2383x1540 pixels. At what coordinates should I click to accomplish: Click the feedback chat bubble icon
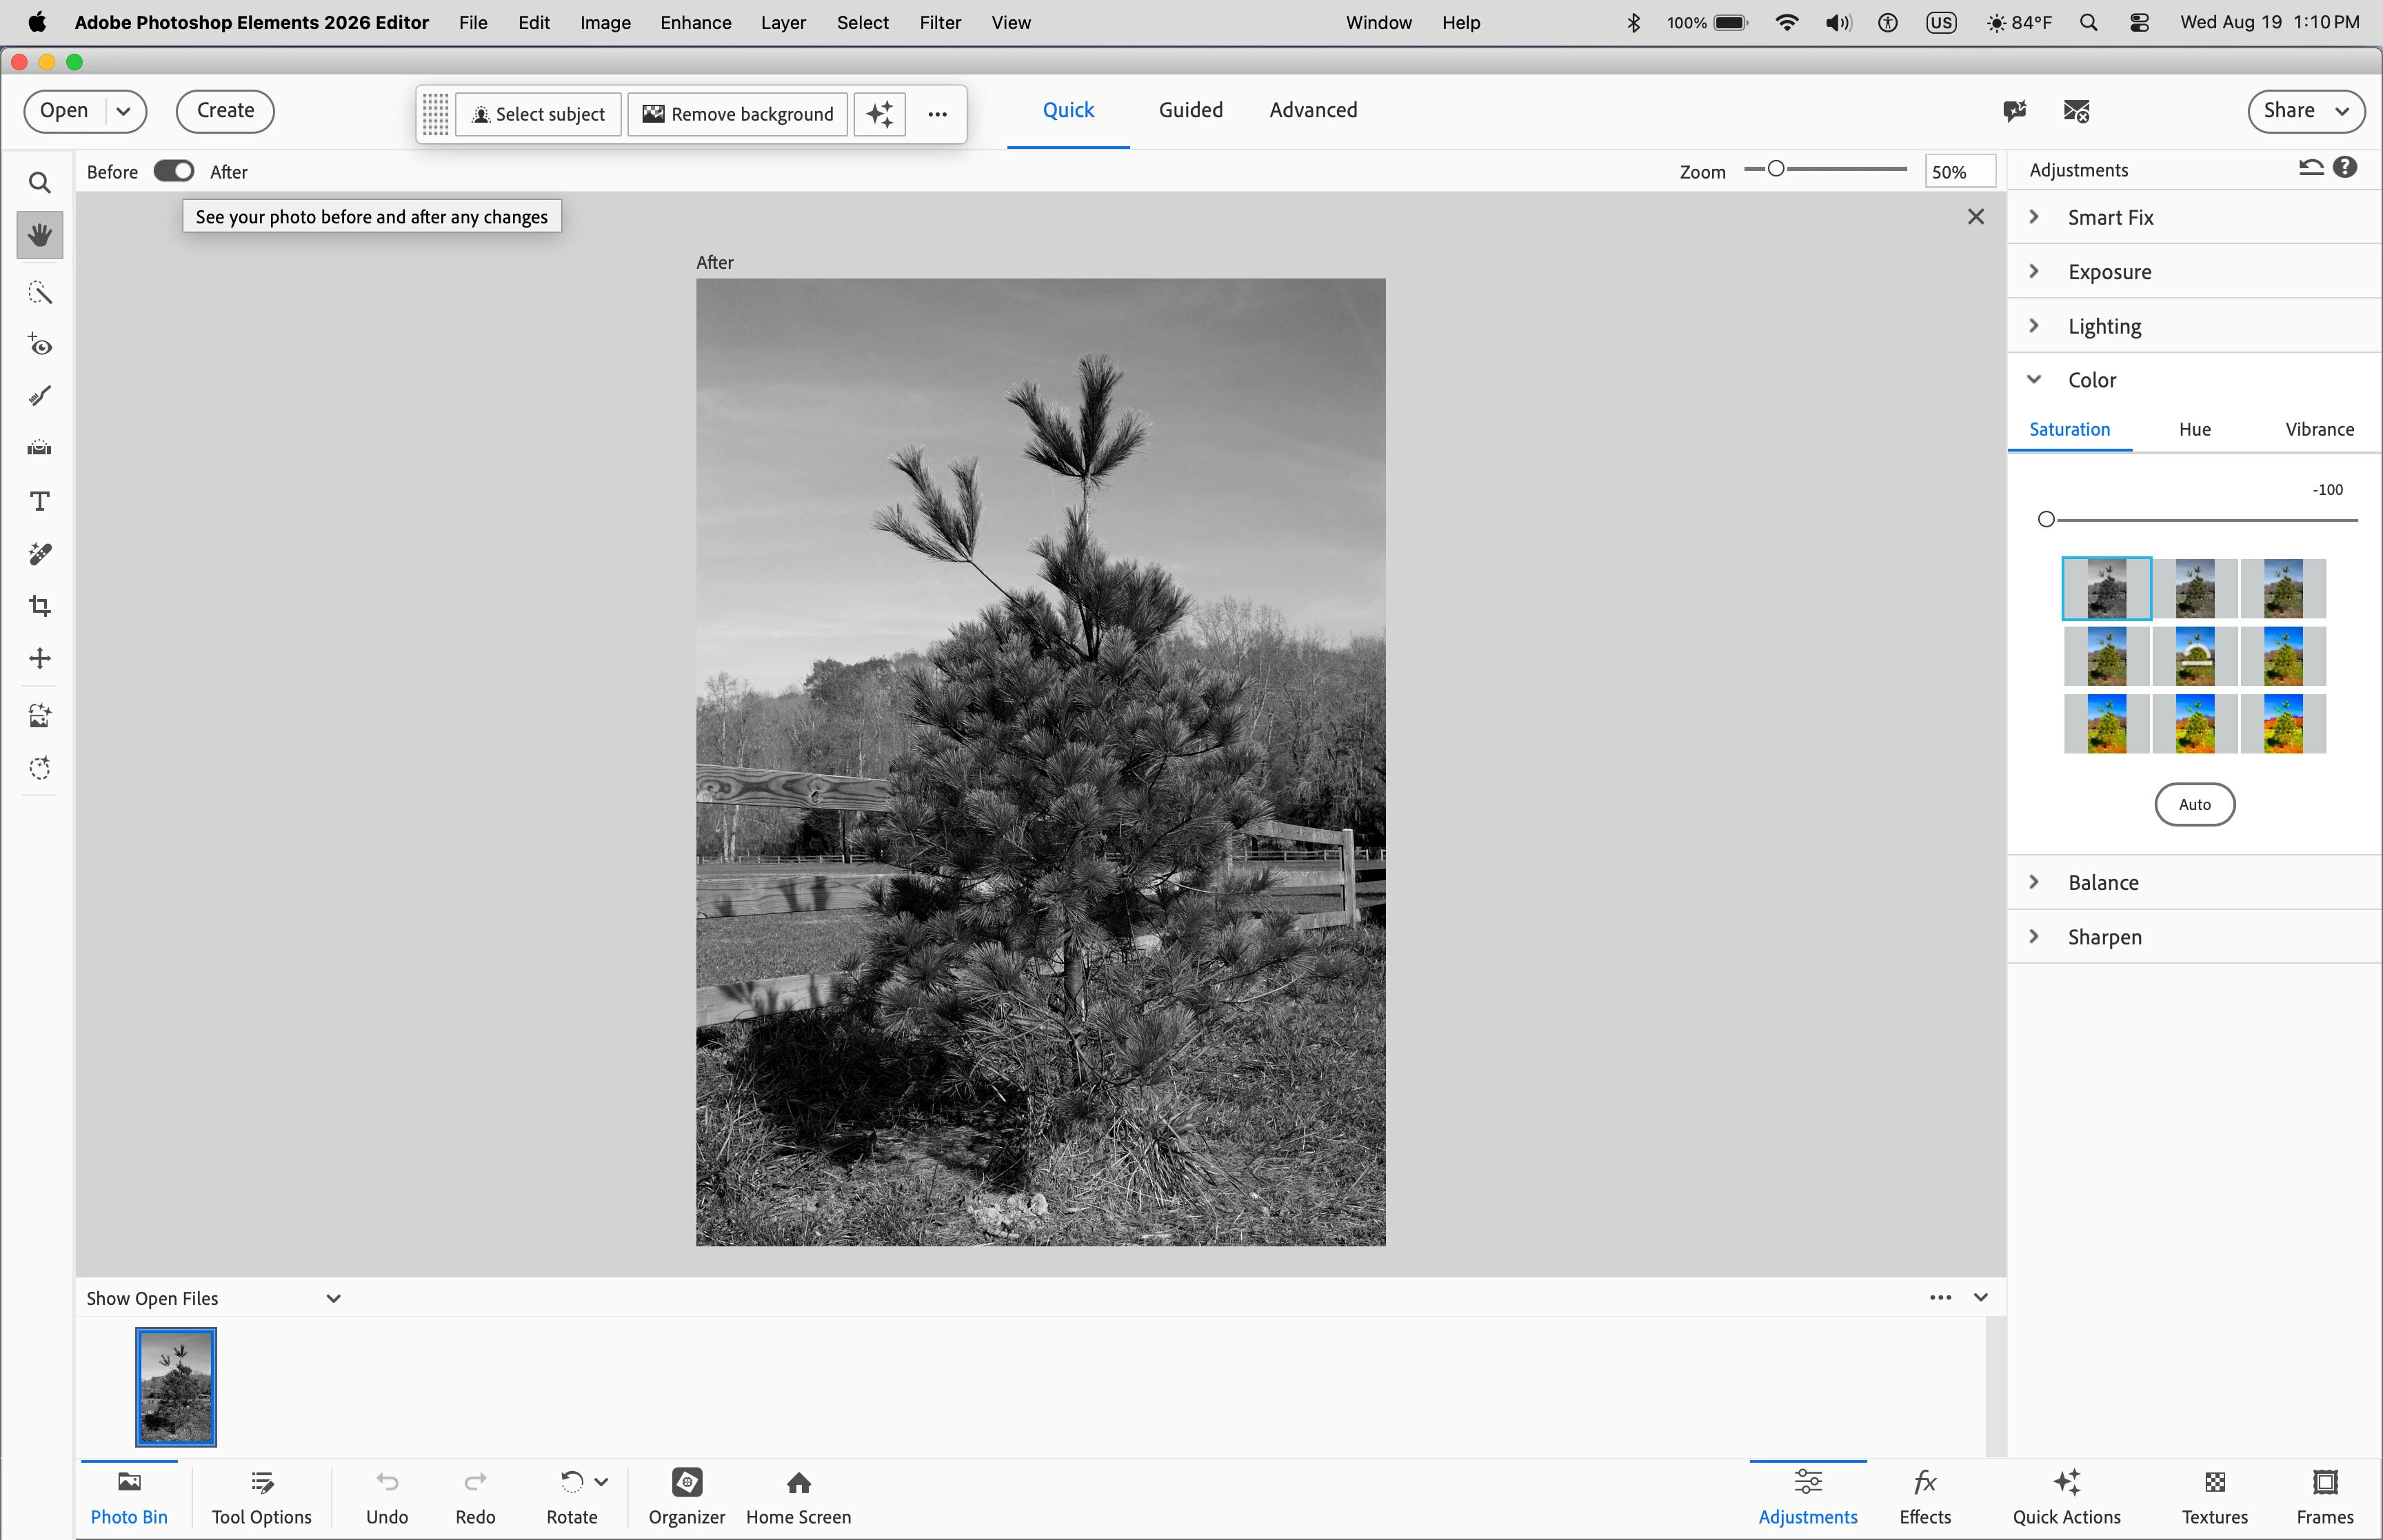pyautogui.click(x=2015, y=111)
